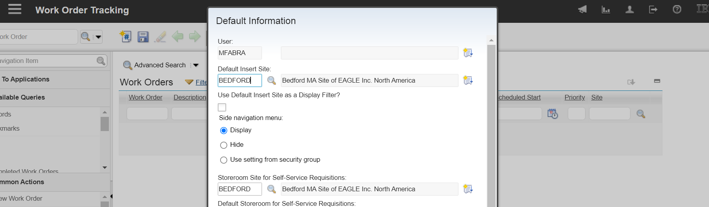Open the quick search dropdown arrow

[x=98, y=37]
